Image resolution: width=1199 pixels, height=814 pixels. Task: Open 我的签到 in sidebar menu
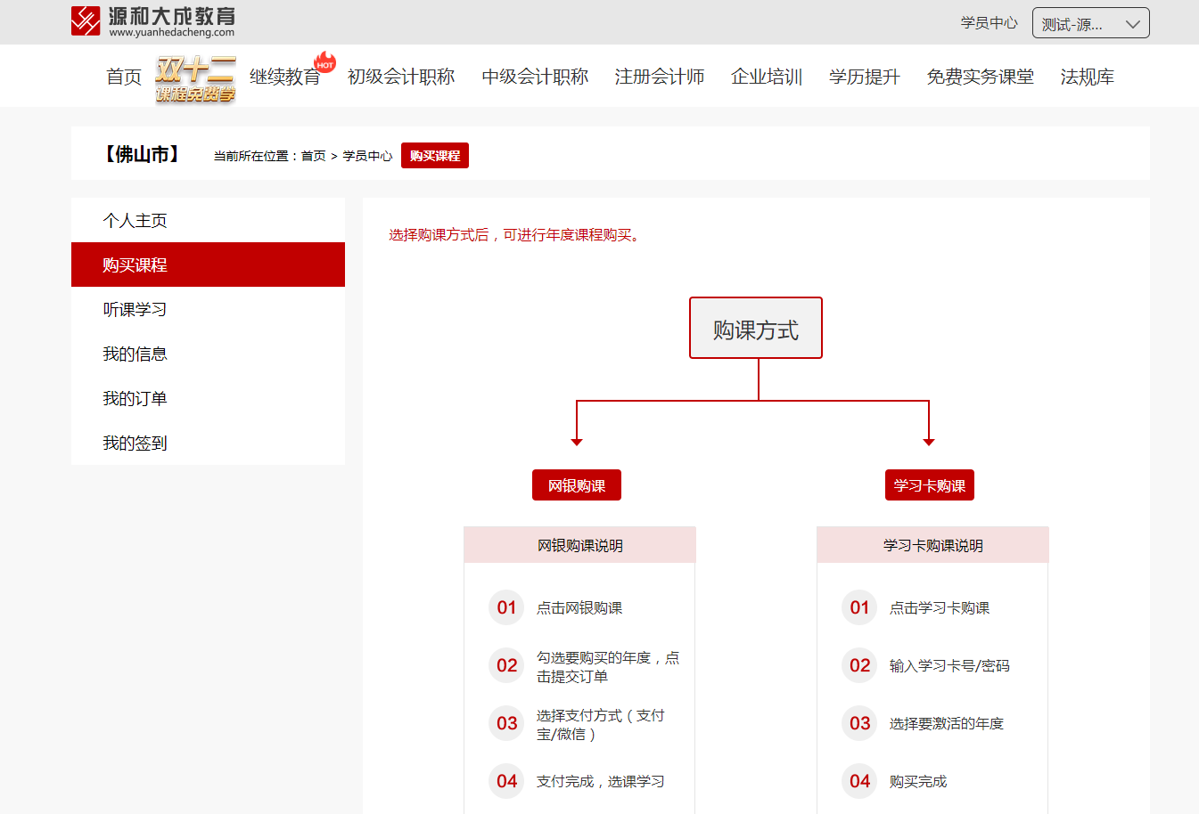[x=136, y=444]
